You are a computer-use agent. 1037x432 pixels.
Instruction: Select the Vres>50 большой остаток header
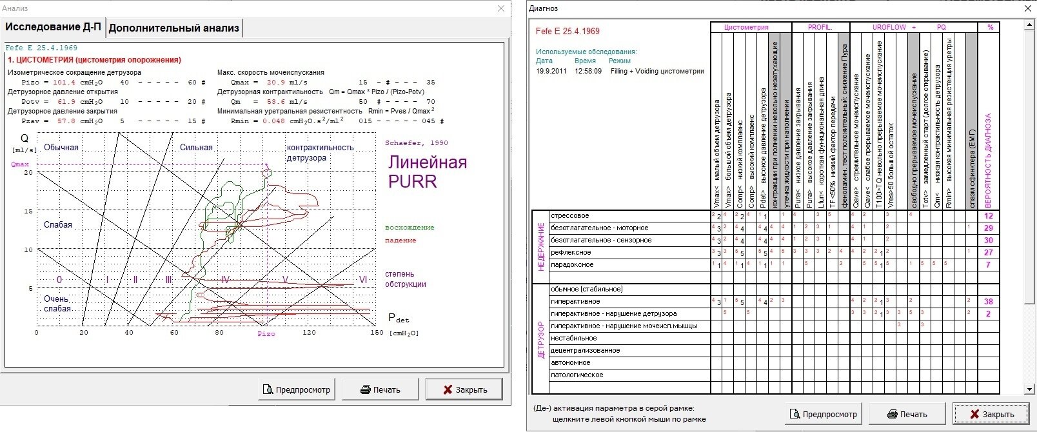pyautogui.click(x=891, y=121)
